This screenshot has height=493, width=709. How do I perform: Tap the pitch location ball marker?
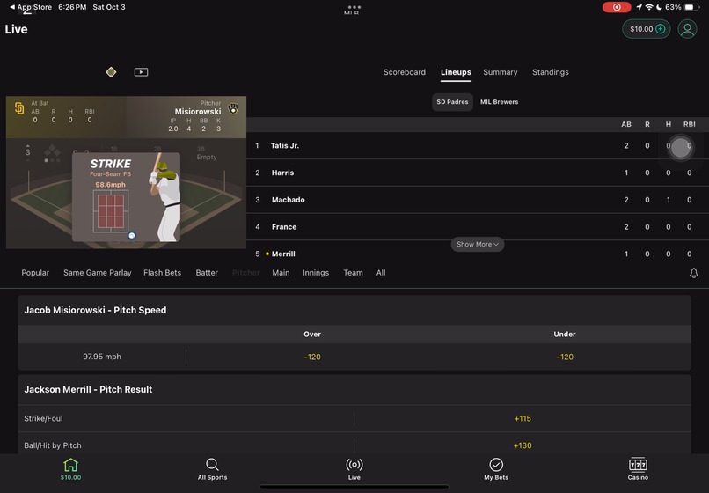pyautogui.click(x=132, y=235)
